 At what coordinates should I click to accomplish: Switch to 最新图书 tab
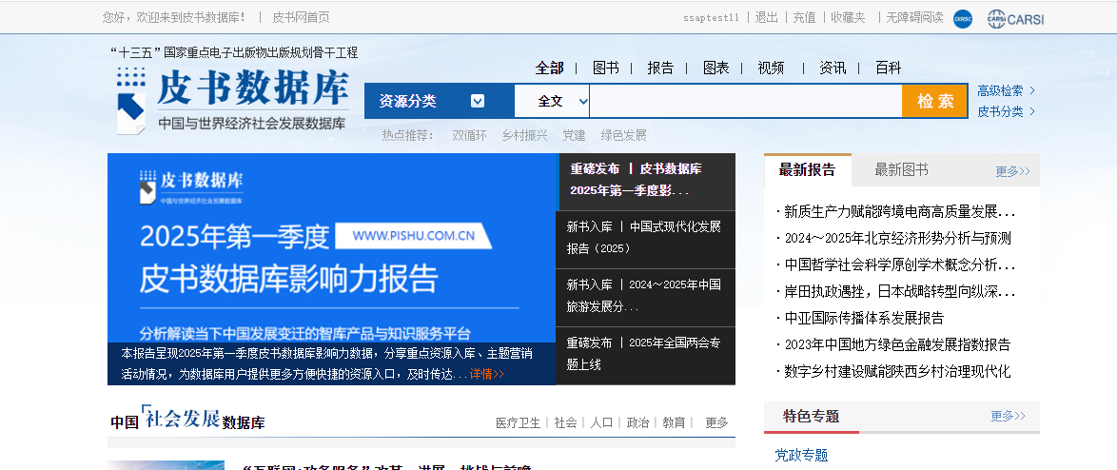(x=901, y=170)
